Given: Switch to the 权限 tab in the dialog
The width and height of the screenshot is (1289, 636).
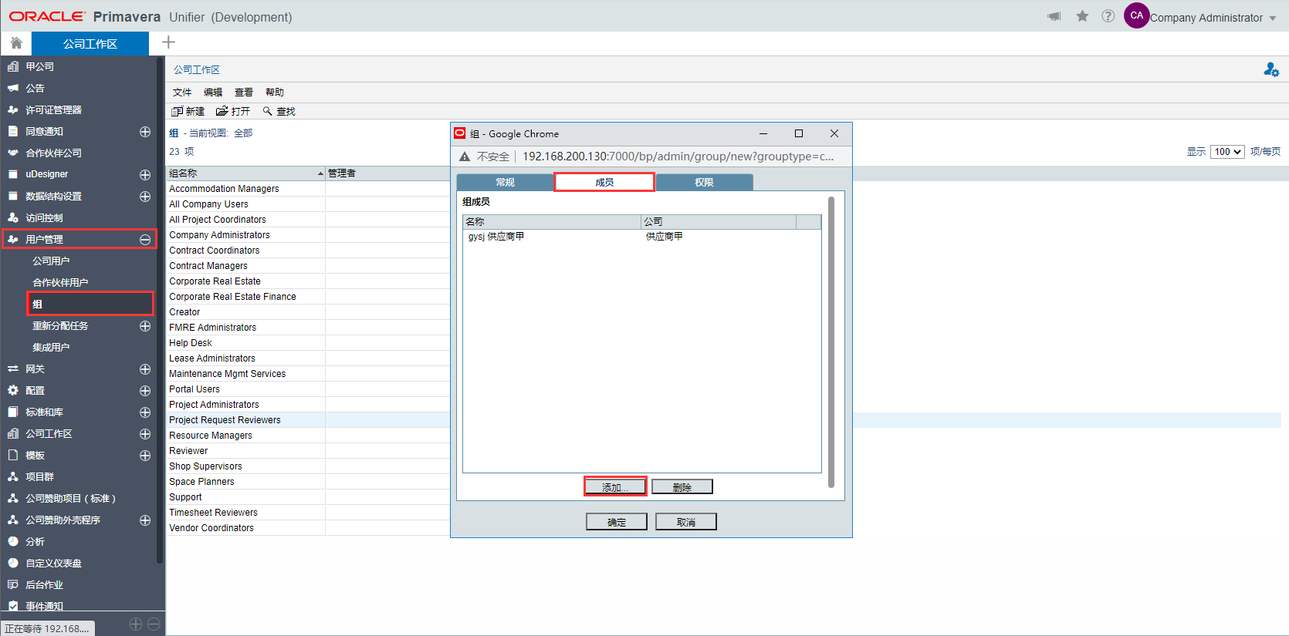Looking at the screenshot, I should pos(704,182).
